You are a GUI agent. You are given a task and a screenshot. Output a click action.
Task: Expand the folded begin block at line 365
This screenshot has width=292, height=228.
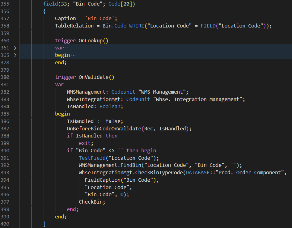15,55
